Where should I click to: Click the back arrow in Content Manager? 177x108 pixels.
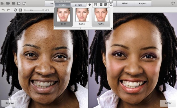coord(90,5)
